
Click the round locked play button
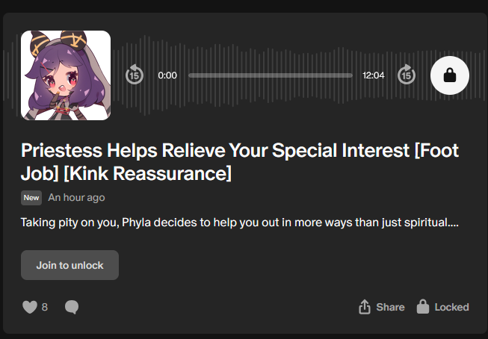click(x=450, y=75)
